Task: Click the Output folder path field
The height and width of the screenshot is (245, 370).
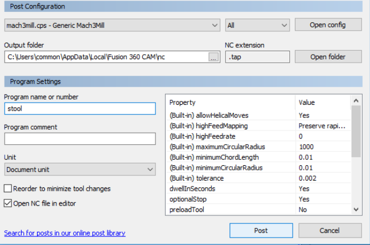Action: tap(106, 57)
